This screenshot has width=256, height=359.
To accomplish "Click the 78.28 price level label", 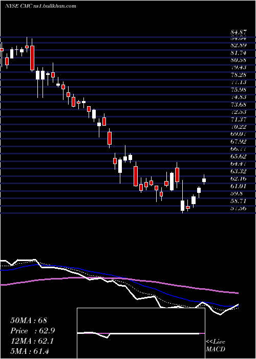I will point(238,75).
